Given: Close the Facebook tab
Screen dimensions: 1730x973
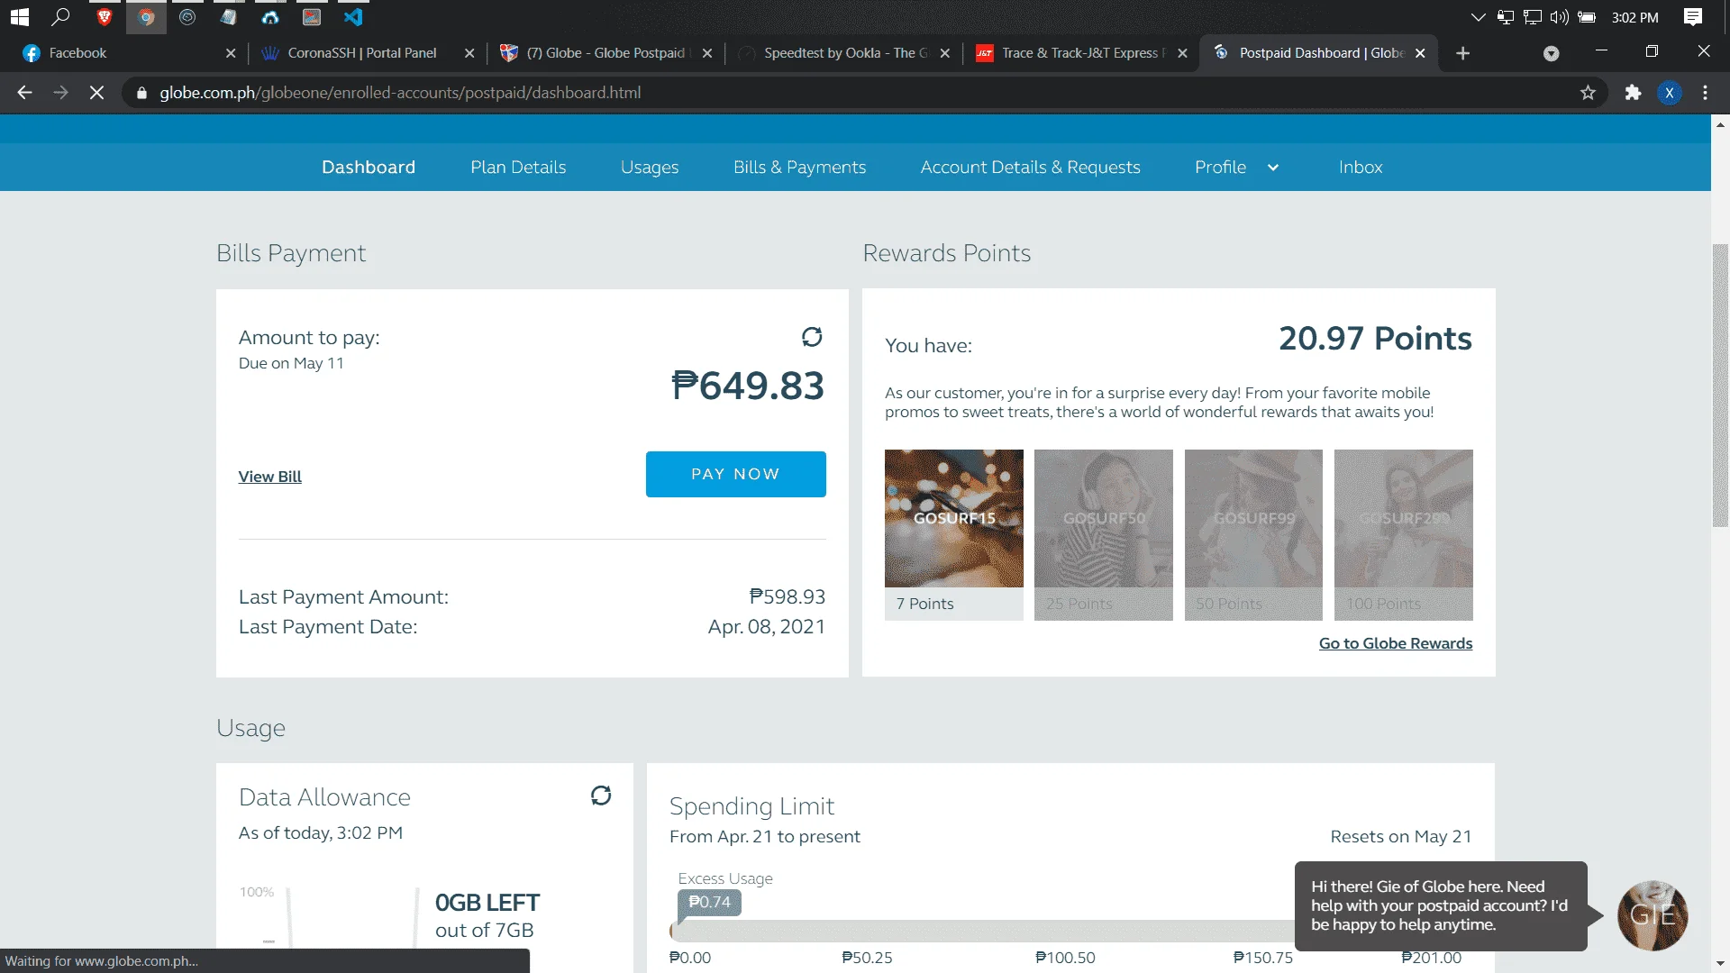Looking at the screenshot, I should click(x=231, y=53).
